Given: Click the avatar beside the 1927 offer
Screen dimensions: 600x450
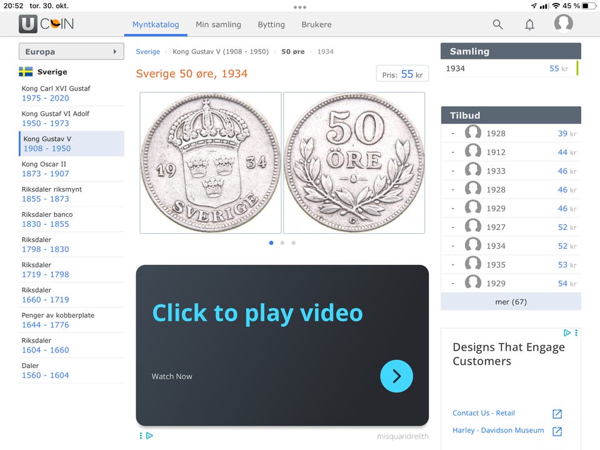Looking at the screenshot, I should click(x=473, y=226).
